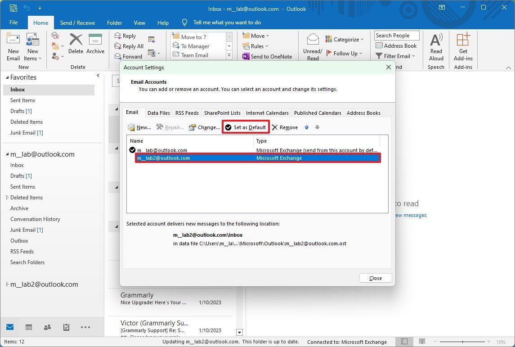Click the Archive icon in ribbon

pyautogui.click(x=95, y=40)
